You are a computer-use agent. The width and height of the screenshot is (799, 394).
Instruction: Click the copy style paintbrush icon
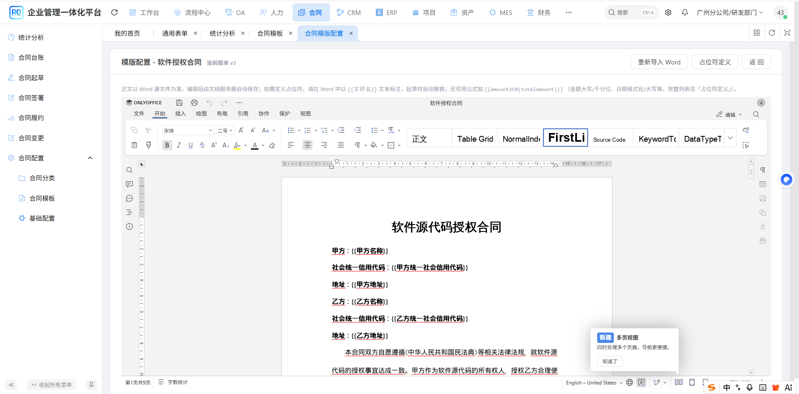pos(149,145)
